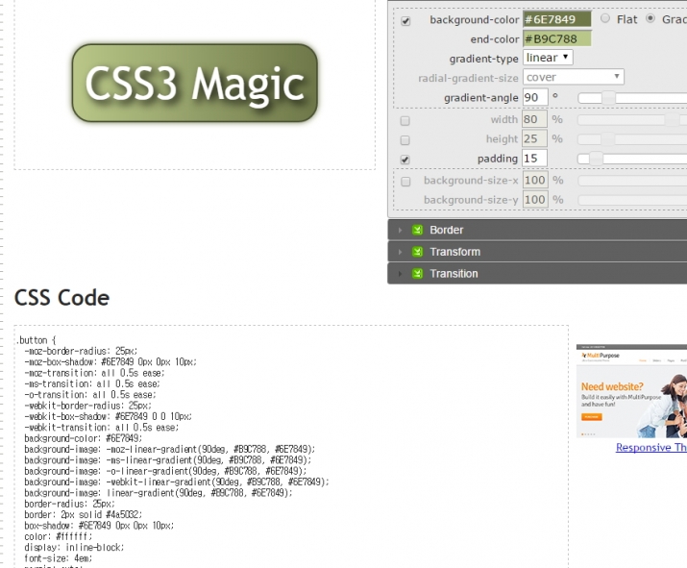Screen dimensions: 687x568
Task: Click 'display: inline-block;' code line
Action: tap(74, 548)
